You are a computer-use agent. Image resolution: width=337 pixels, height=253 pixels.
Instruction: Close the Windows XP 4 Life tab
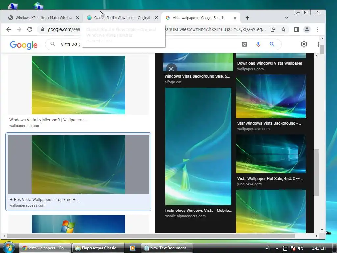[78, 18]
